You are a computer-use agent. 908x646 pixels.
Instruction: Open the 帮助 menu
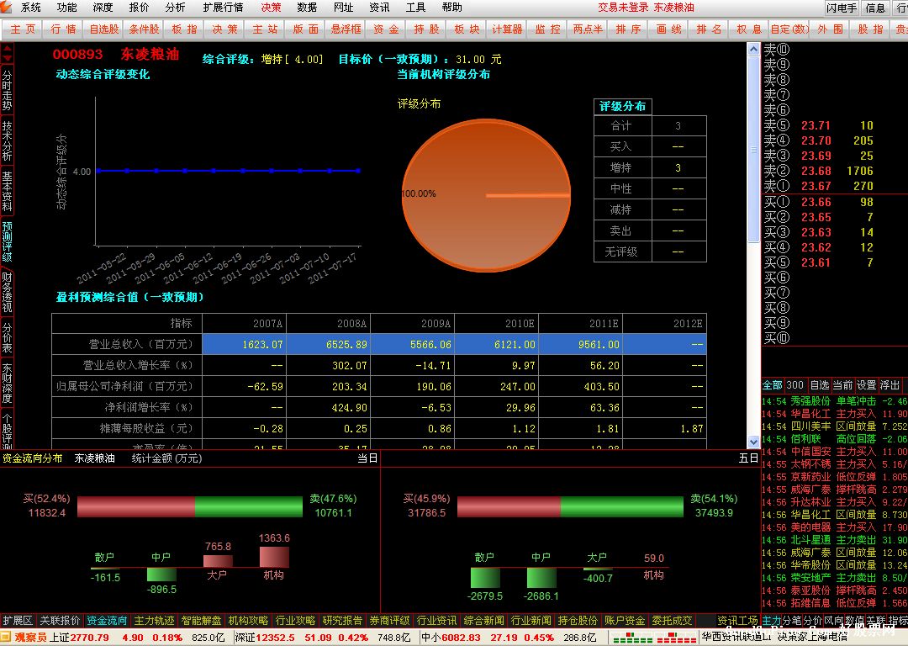451,8
